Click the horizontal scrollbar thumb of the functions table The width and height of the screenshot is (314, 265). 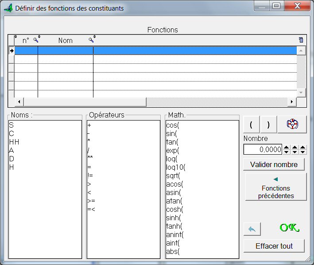pyautogui.click(x=85, y=102)
